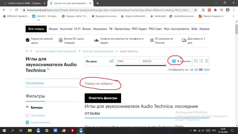Open the PRO Аудио category
238x134 pixels.
139,29
